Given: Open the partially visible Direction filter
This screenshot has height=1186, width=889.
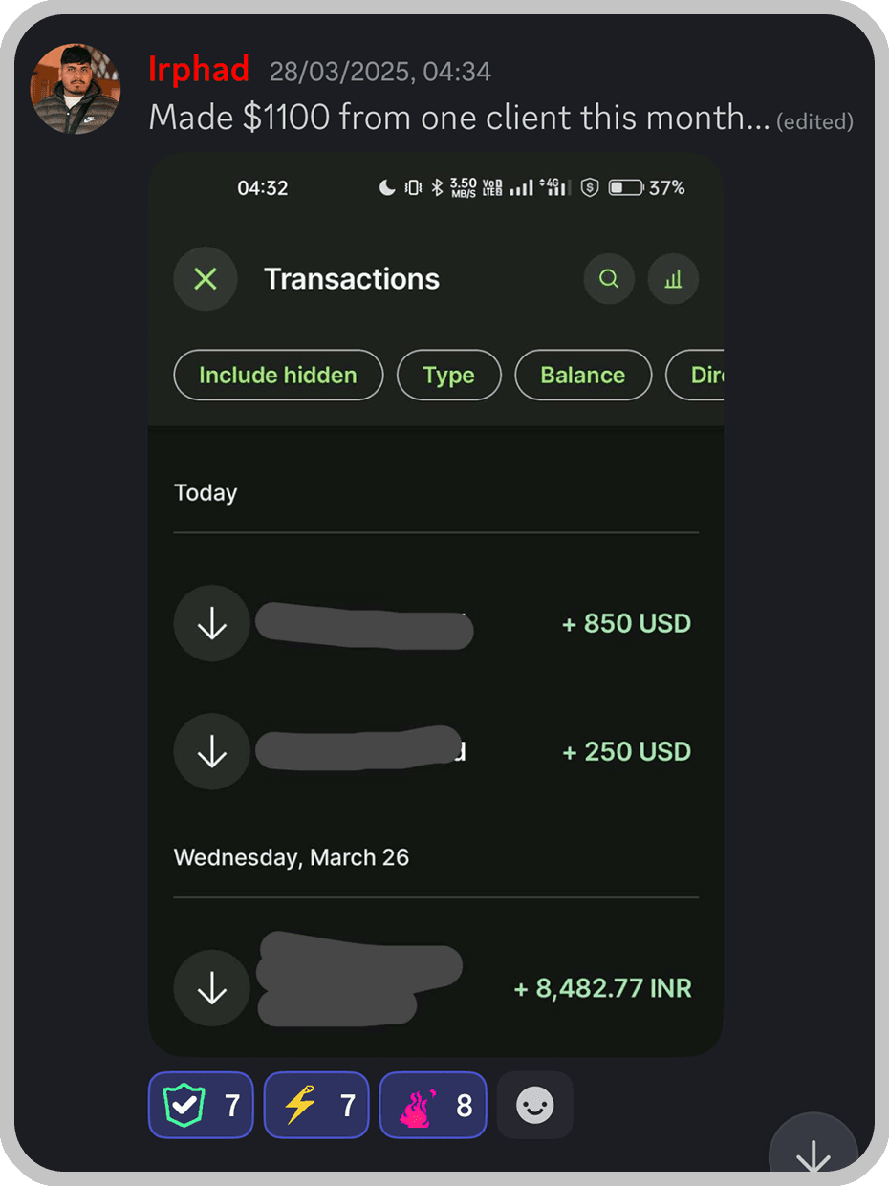Looking at the screenshot, I should pos(695,375).
